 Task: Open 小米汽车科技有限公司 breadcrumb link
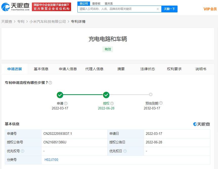click(48, 22)
